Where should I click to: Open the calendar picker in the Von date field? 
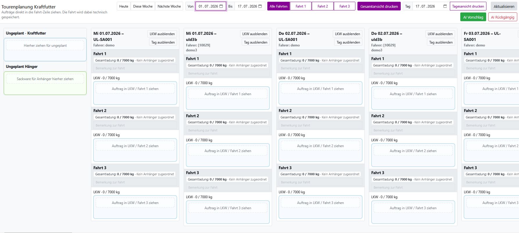click(x=221, y=6)
